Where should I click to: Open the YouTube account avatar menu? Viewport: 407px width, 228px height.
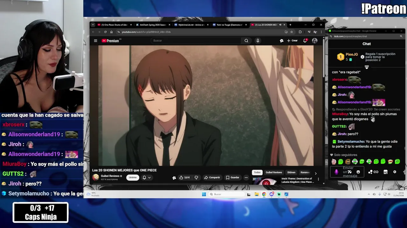pyautogui.click(x=314, y=41)
